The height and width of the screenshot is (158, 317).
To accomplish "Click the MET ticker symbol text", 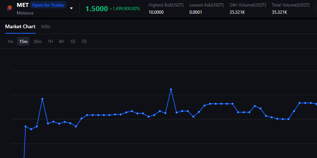I will pyautogui.click(x=23, y=5).
